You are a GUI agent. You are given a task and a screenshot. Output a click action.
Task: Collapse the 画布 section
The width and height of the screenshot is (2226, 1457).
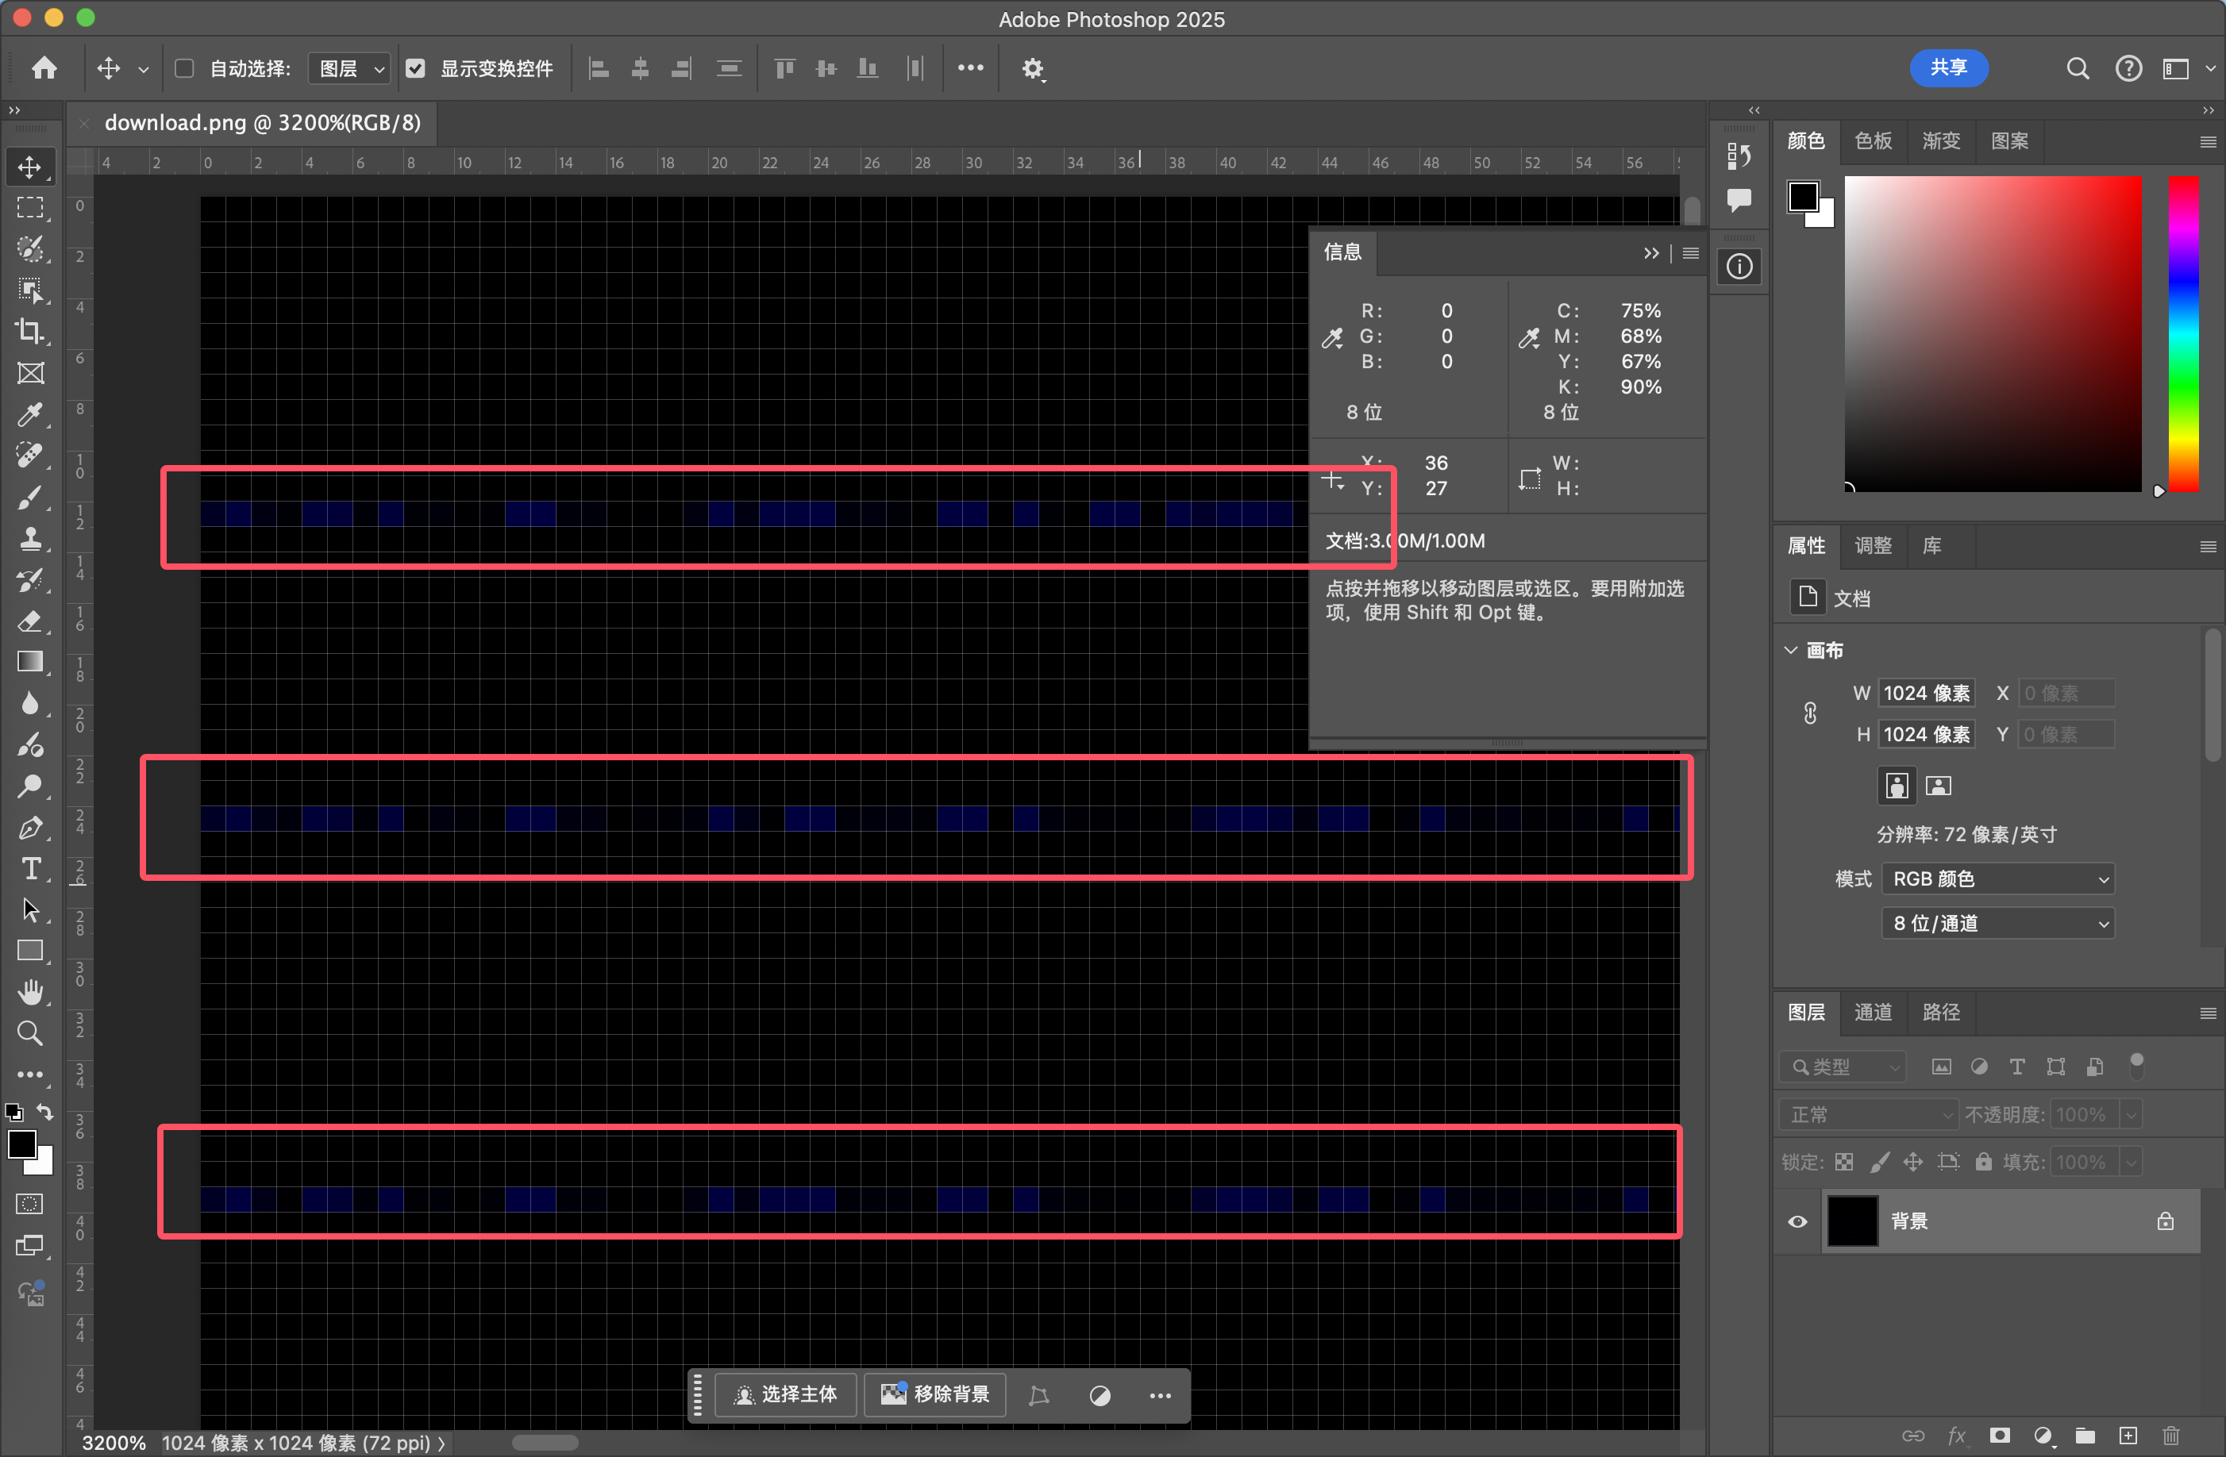[1790, 650]
